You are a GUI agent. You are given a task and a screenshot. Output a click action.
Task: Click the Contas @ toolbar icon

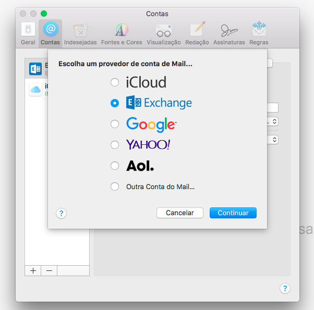tap(51, 33)
